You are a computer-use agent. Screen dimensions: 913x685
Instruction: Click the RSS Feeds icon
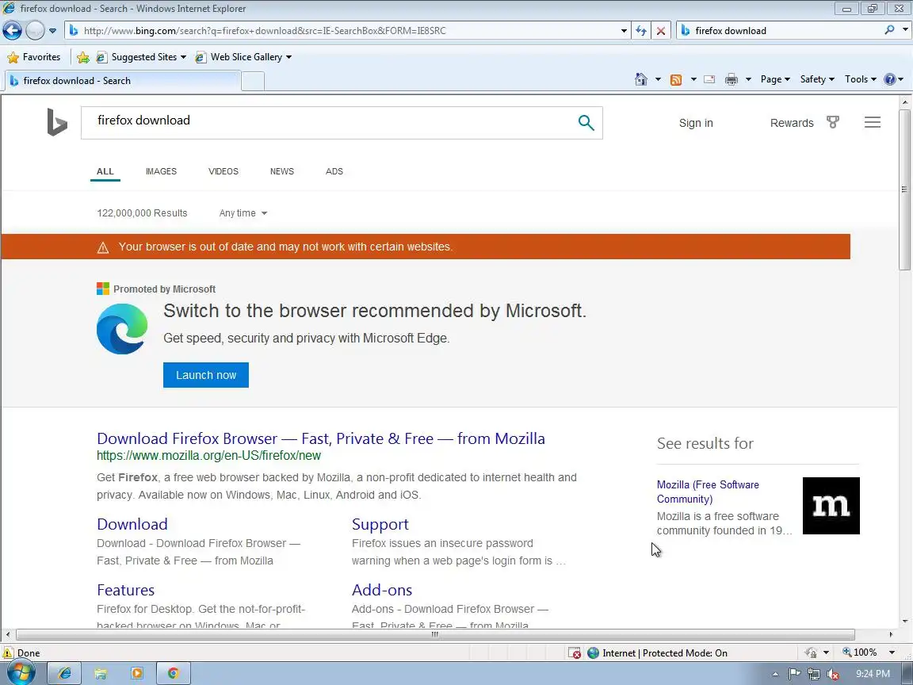pyautogui.click(x=676, y=80)
